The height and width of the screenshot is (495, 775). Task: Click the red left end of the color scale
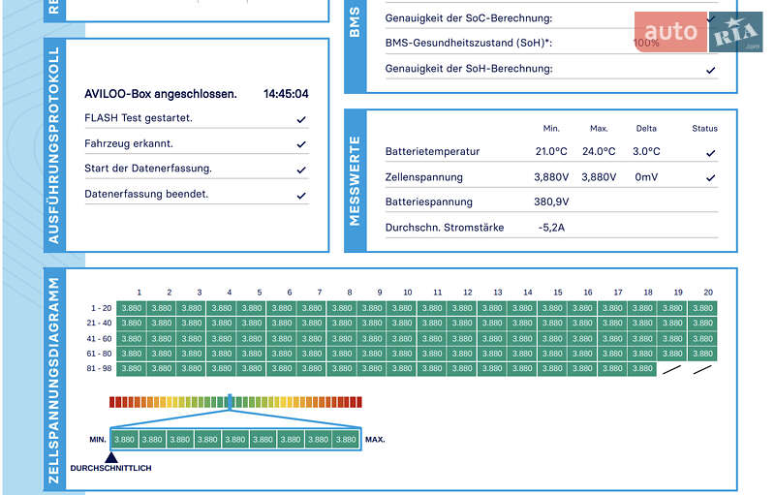tap(113, 401)
